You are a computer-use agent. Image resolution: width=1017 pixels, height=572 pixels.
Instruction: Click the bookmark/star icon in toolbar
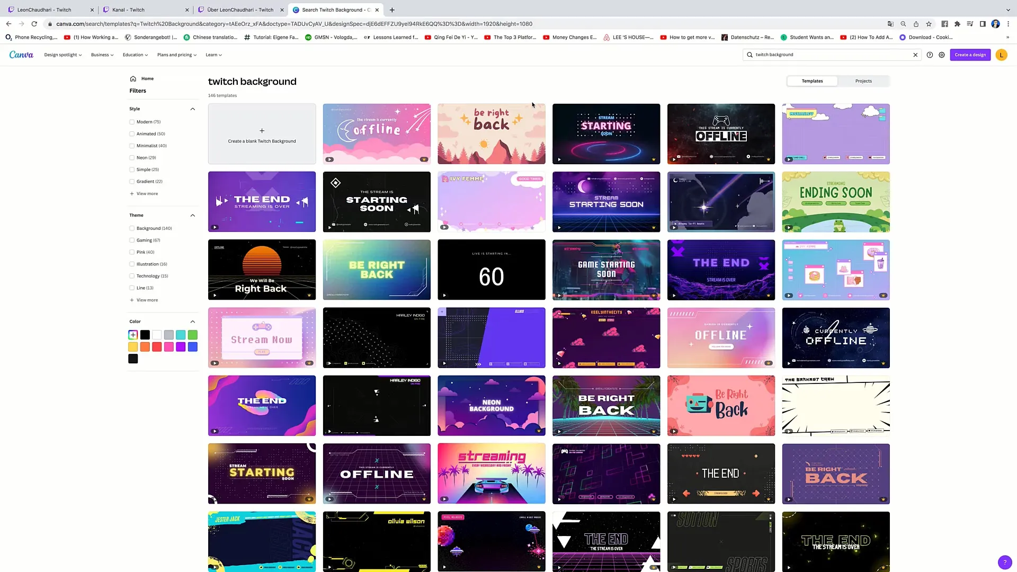click(x=929, y=24)
